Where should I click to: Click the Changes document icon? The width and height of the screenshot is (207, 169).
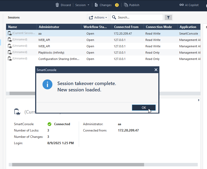[x=96, y=5]
